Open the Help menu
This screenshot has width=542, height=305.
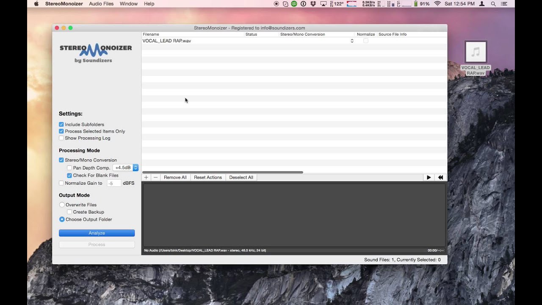coord(149,4)
